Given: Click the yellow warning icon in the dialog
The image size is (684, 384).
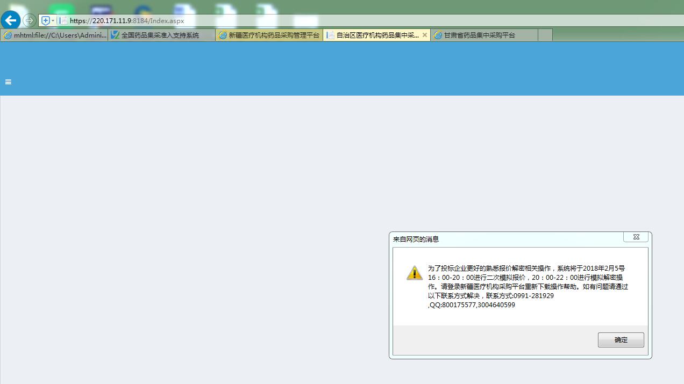Looking at the screenshot, I should (x=414, y=273).
